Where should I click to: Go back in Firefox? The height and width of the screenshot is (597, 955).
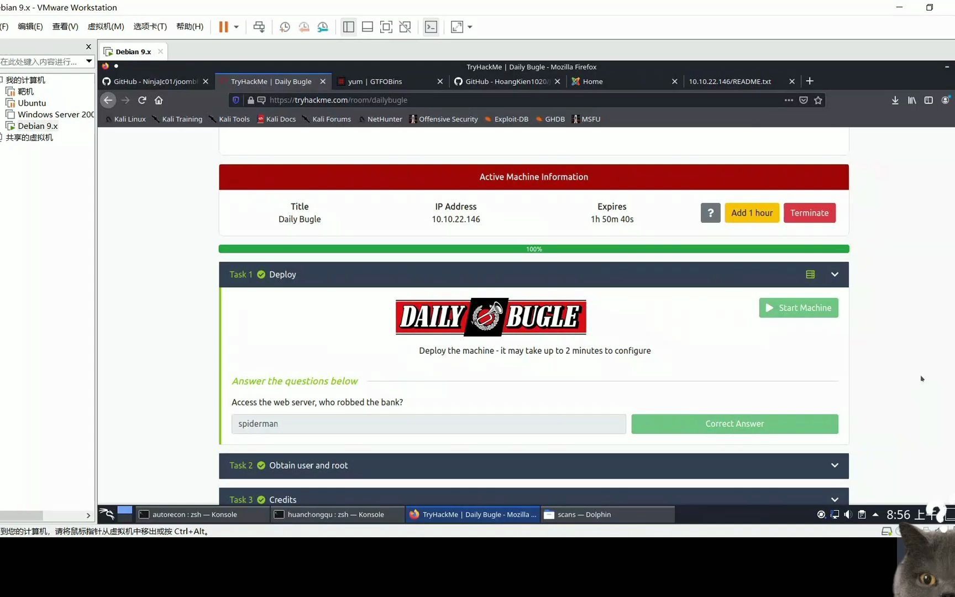(x=108, y=100)
